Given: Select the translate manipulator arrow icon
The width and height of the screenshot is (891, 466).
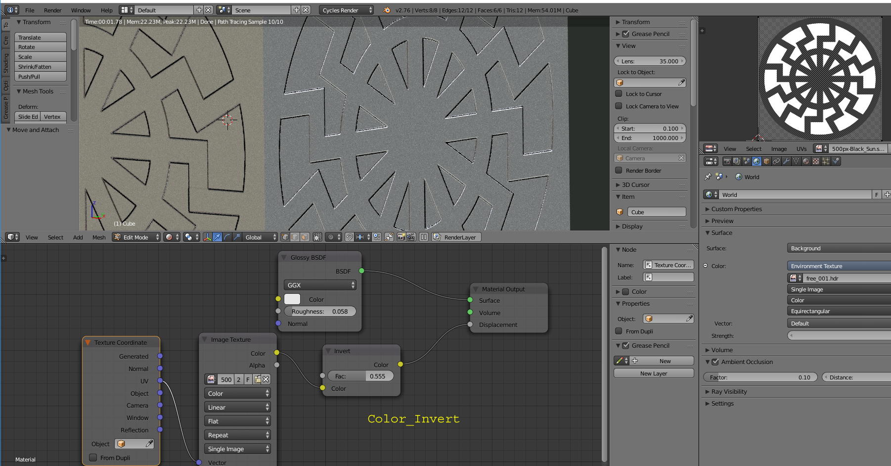Looking at the screenshot, I should coord(217,237).
